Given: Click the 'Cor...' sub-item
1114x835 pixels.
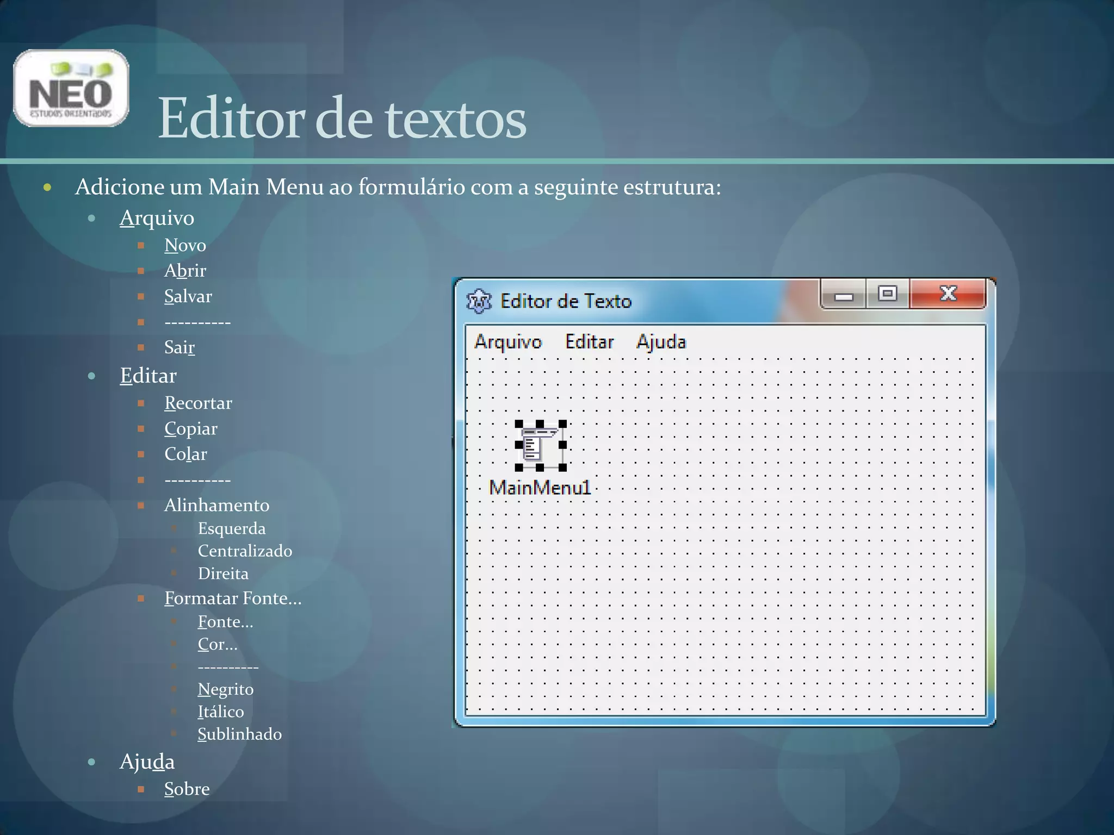Looking at the screenshot, I should (218, 644).
